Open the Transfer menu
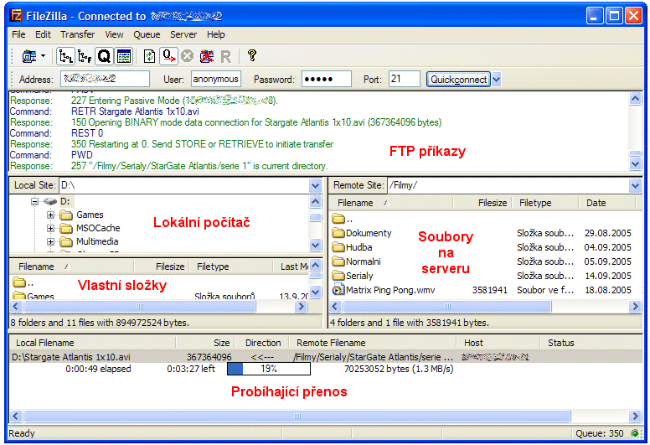650x445 pixels. tap(77, 34)
